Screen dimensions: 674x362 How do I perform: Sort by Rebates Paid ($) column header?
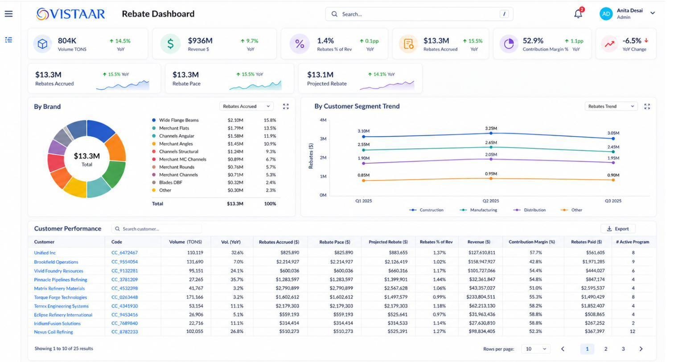coord(586,242)
